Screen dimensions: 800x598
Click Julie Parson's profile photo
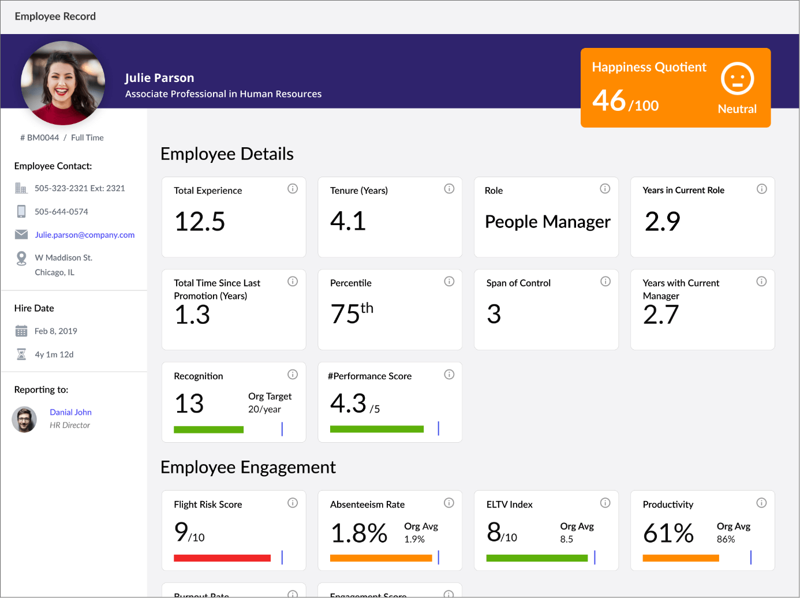(63, 83)
